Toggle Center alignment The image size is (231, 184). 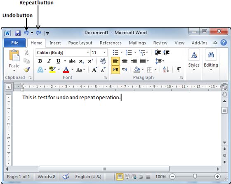pyautogui.click(x=125, y=61)
